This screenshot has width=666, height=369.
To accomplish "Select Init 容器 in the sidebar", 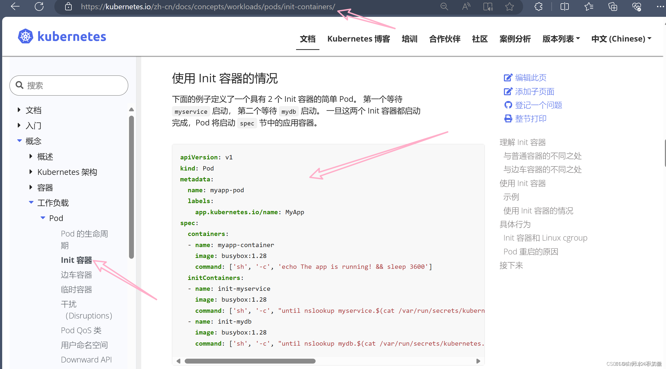I will click(76, 260).
